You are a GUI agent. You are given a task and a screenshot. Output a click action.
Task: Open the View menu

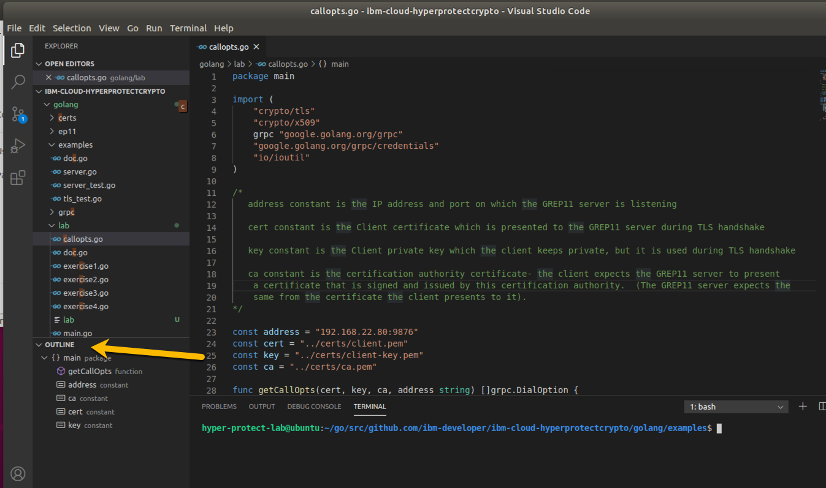coord(109,28)
